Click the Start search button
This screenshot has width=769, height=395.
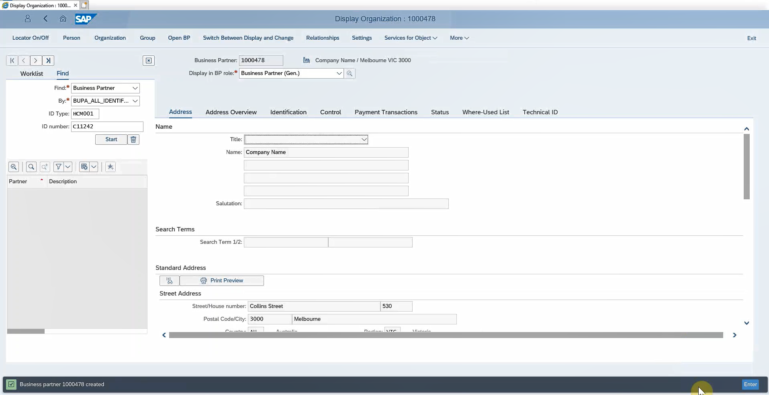coord(111,140)
